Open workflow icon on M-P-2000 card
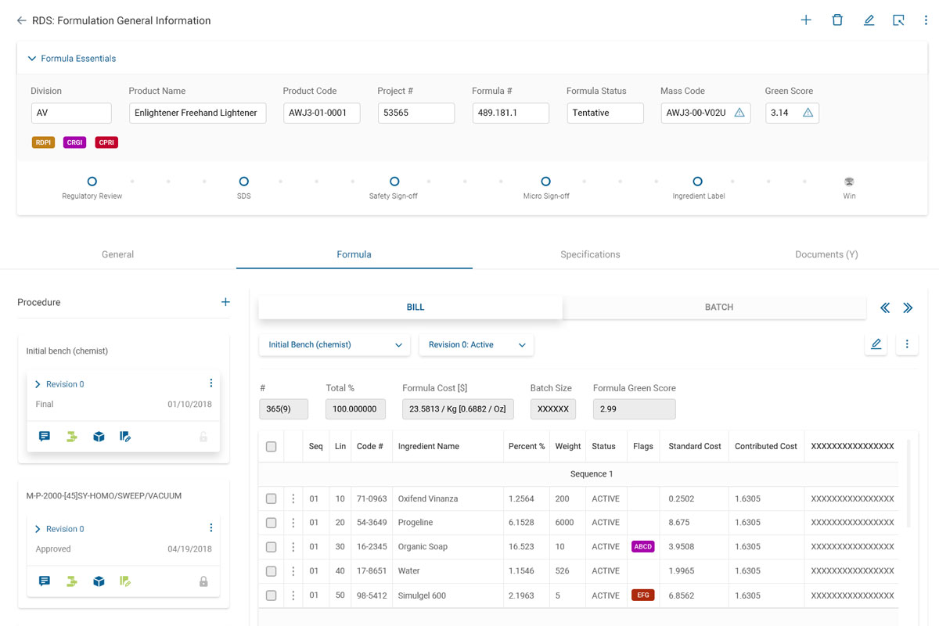This screenshot has height=626, width=939. point(72,581)
